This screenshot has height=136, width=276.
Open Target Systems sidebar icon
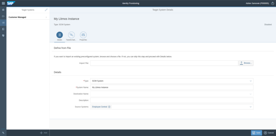(x=3, y=23)
